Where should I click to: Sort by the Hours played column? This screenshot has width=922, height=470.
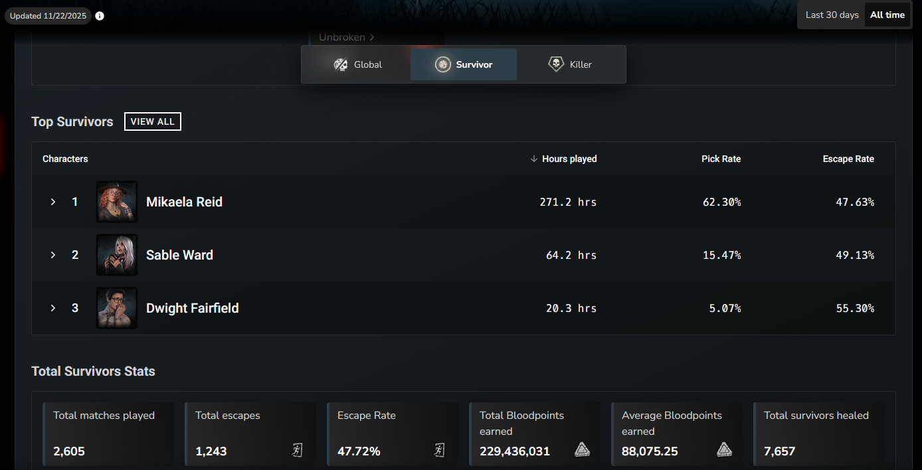569,159
